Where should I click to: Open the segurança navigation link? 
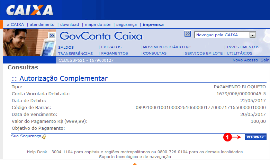126,25
